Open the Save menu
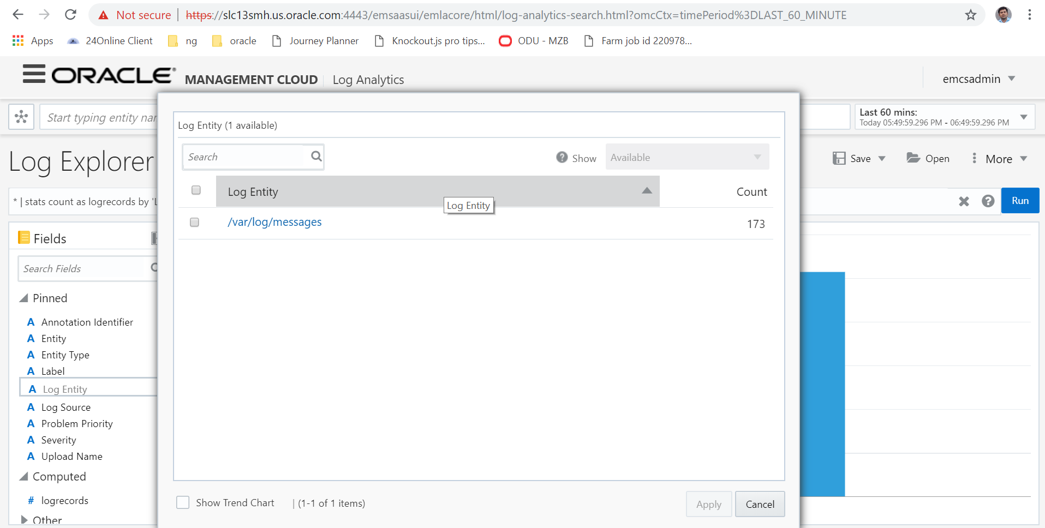This screenshot has width=1045, height=528. tap(859, 159)
